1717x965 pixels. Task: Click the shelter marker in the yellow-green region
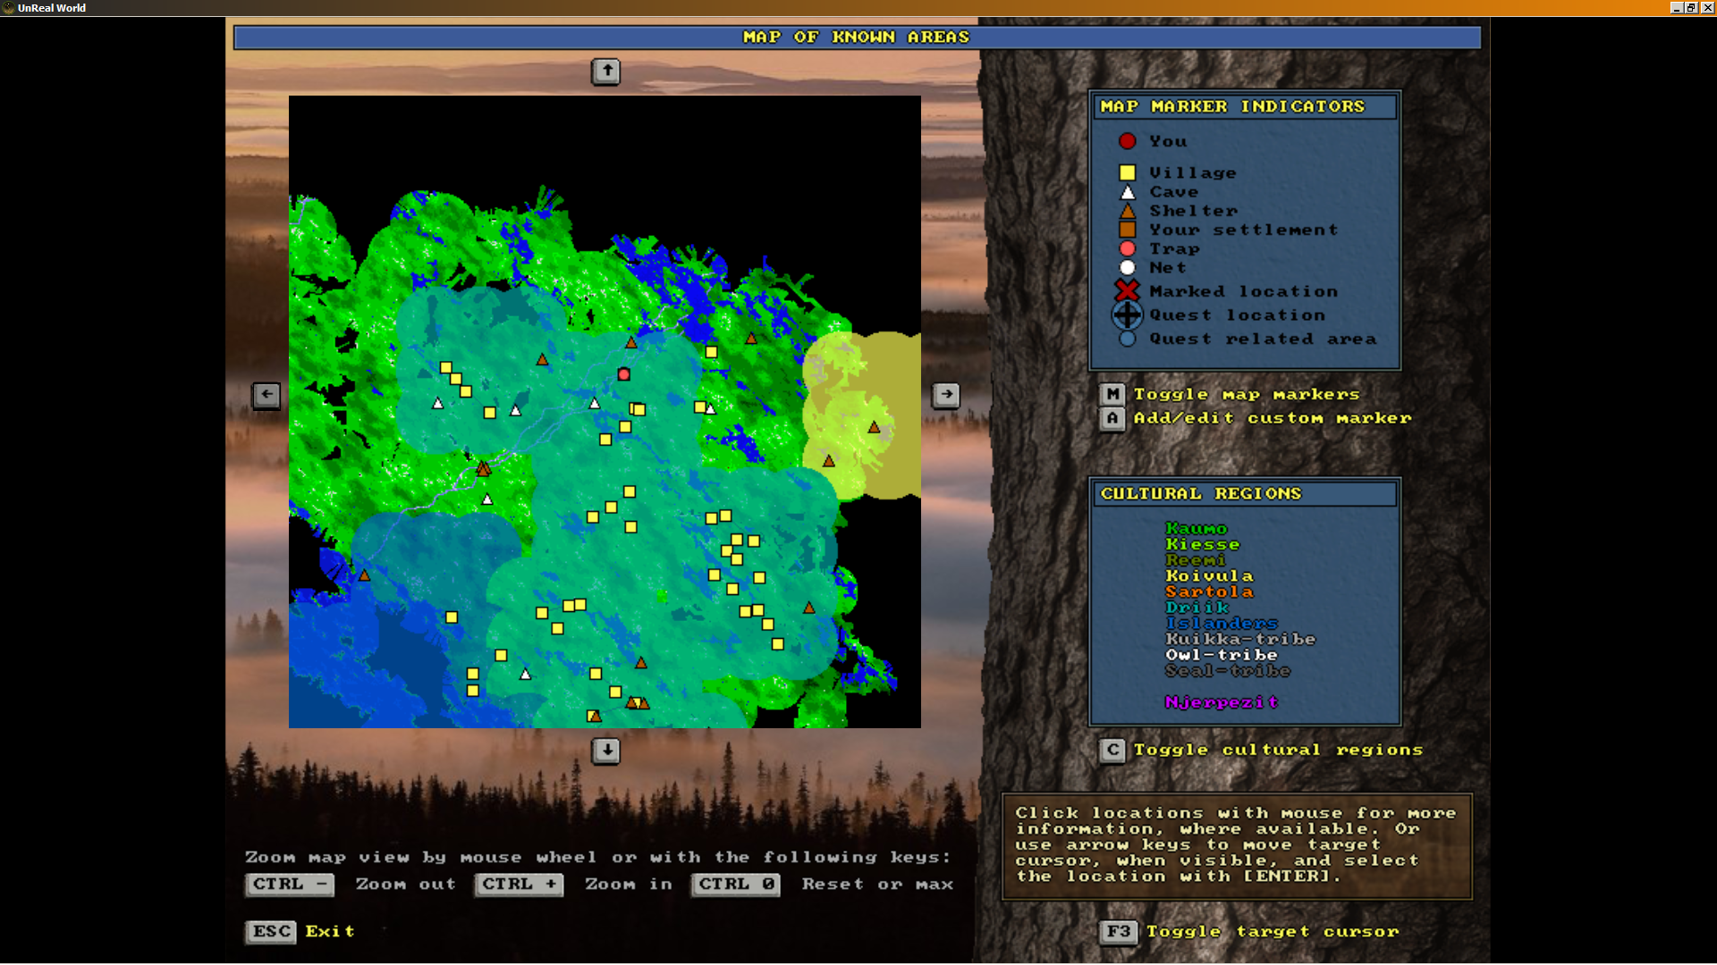[x=874, y=428]
